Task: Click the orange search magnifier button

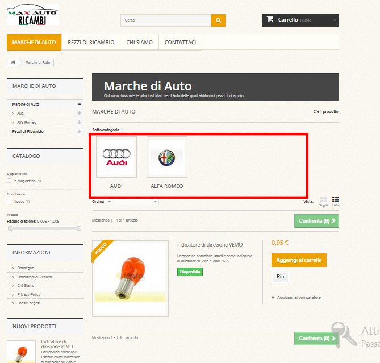Action: click(218, 20)
